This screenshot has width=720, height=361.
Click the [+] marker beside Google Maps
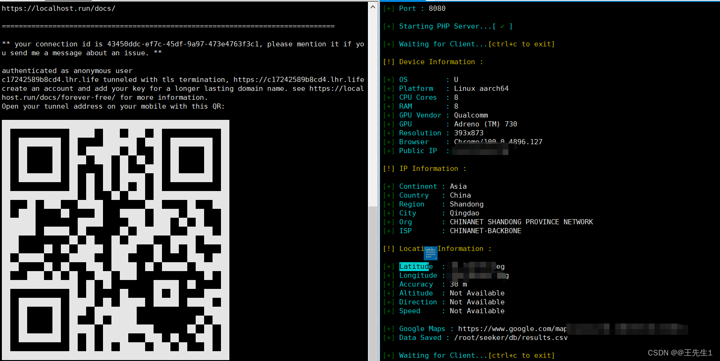tap(389, 328)
